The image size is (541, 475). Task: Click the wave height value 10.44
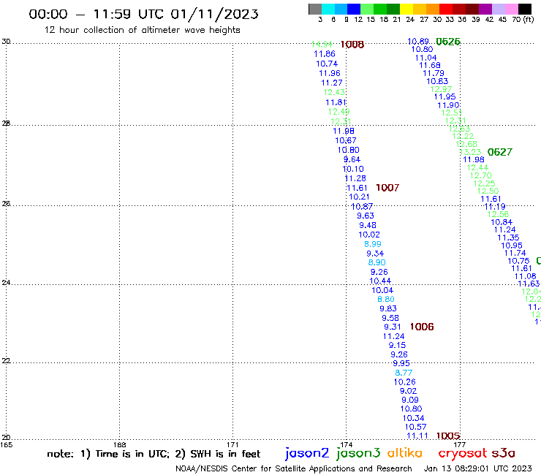point(380,281)
